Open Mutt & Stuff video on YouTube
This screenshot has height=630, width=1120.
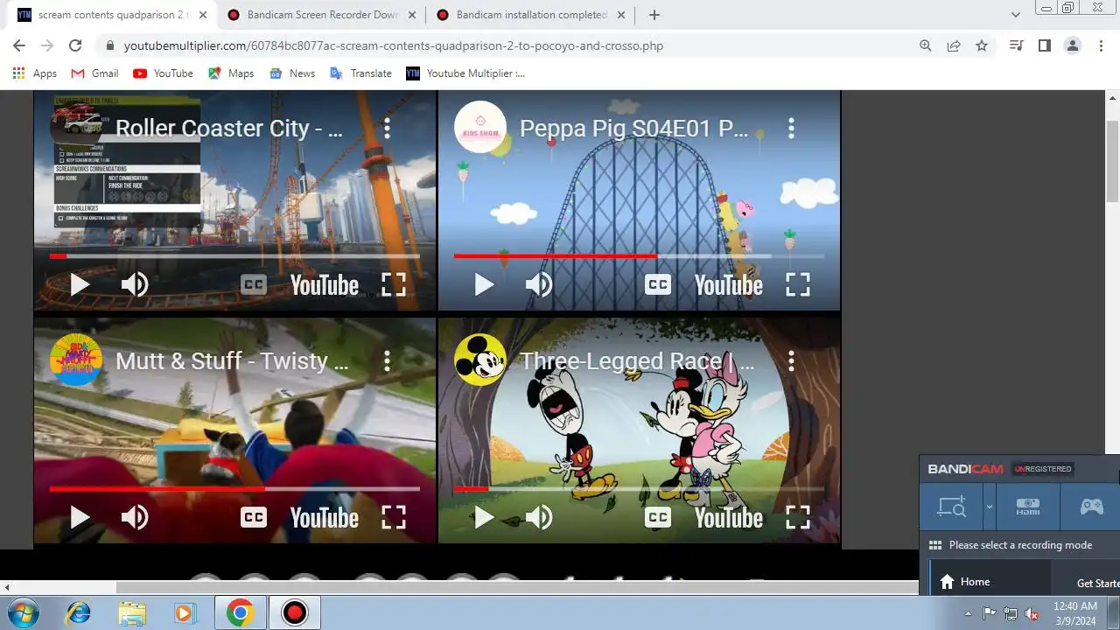(325, 518)
